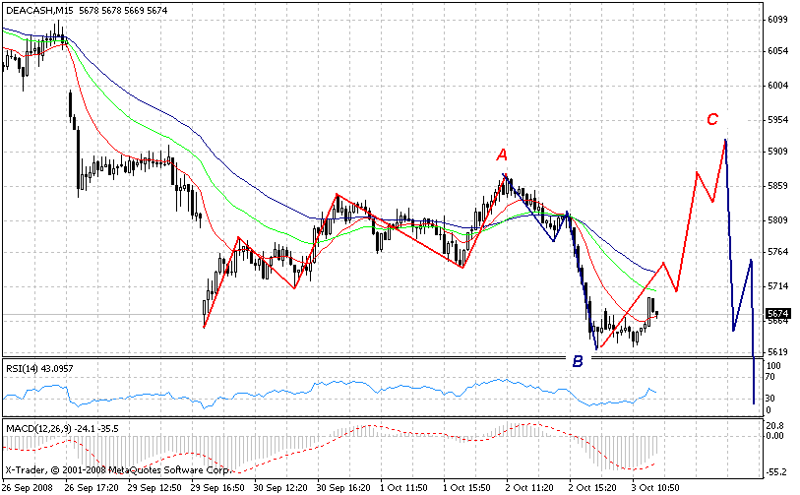Click the MACD -55.2 scale label
The image size is (800, 495).
[776, 471]
